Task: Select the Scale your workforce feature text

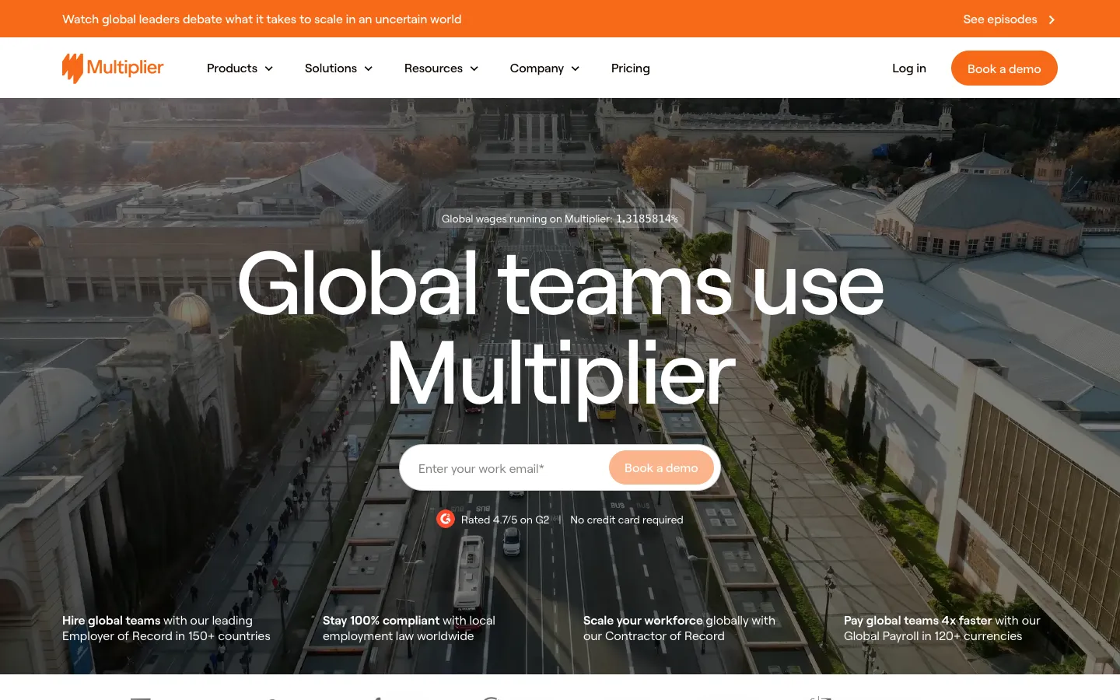Action: coord(679,628)
